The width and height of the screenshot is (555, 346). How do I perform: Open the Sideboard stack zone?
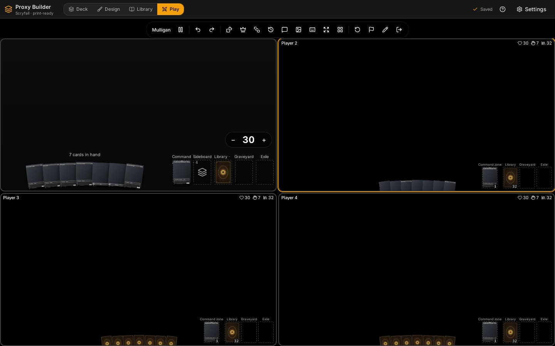click(x=202, y=172)
